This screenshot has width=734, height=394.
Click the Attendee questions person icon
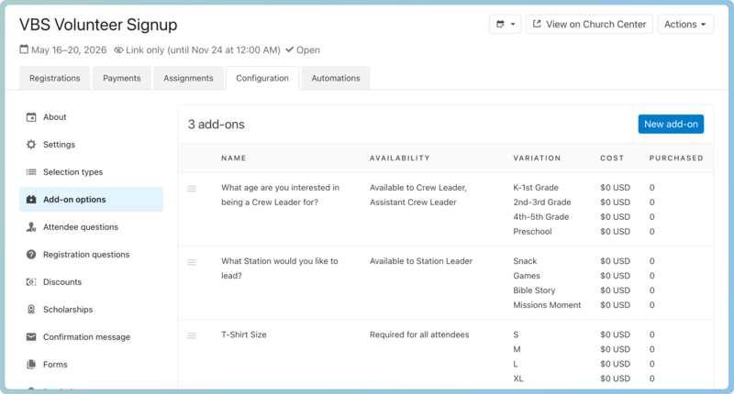pos(31,227)
